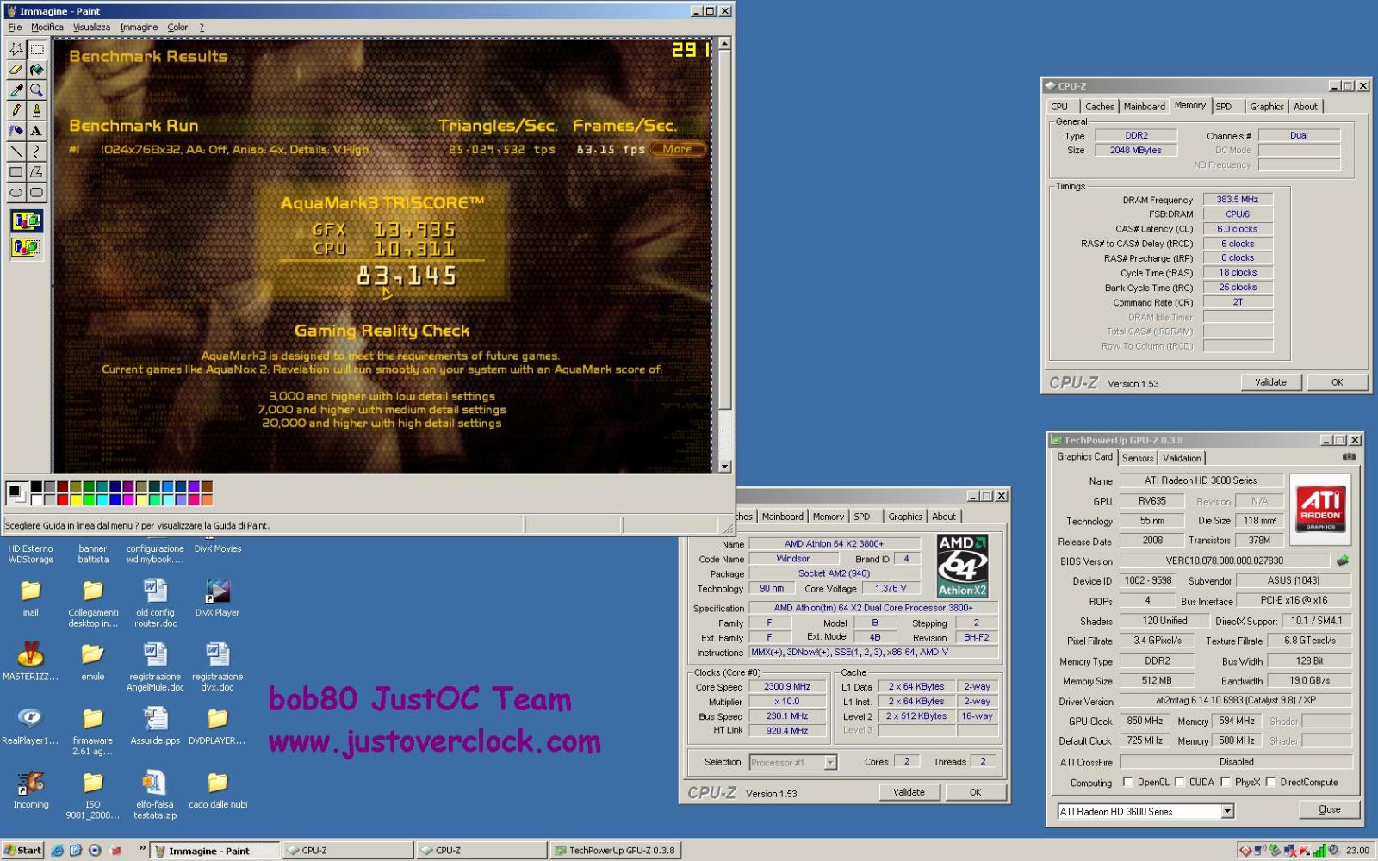
Task: Enable the OpenCL checkbox in GPU-Z
Action: [1128, 782]
